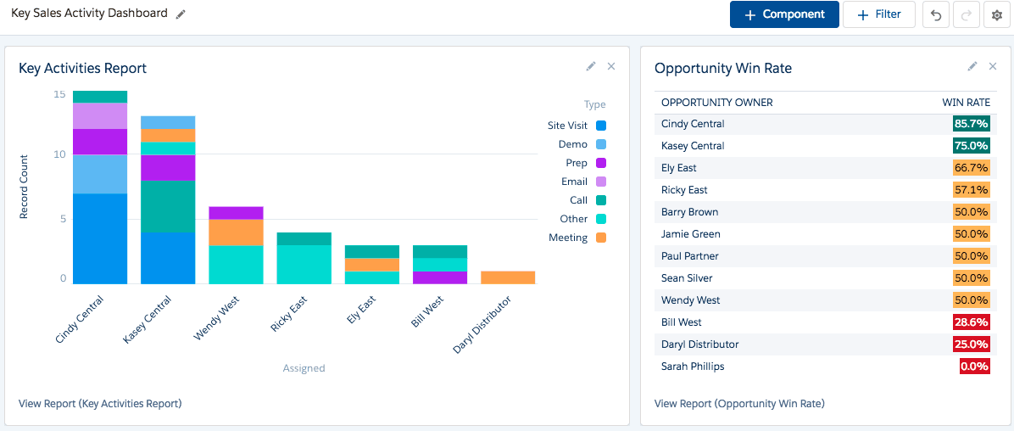
Task: Edit the Opportunity Win Rate component
Action: pos(972,66)
